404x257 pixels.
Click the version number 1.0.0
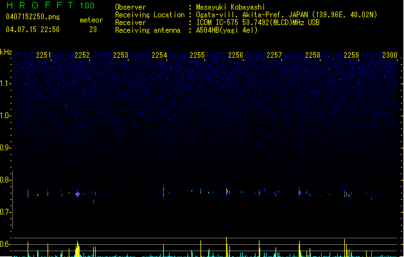(87, 6)
